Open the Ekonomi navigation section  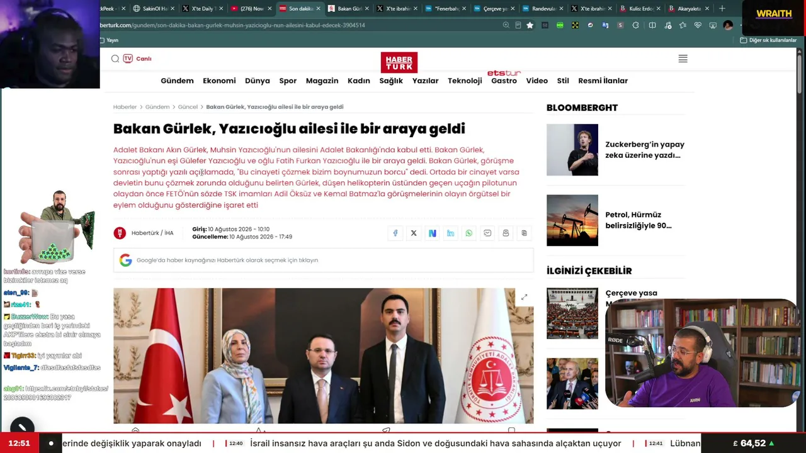point(219,81)
